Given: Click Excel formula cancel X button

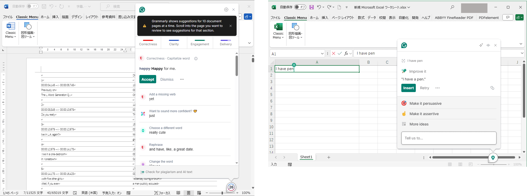Looking at the screenshot, I should [334, 53].
